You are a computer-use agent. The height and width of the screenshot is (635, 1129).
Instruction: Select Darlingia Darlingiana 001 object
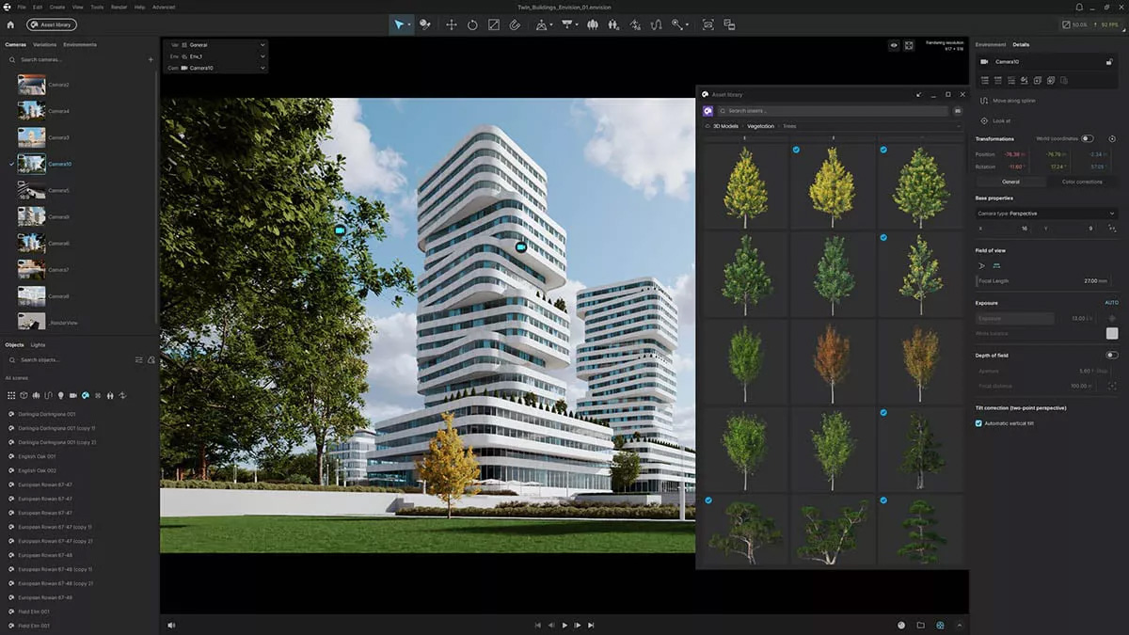click(x=47, y=414)
